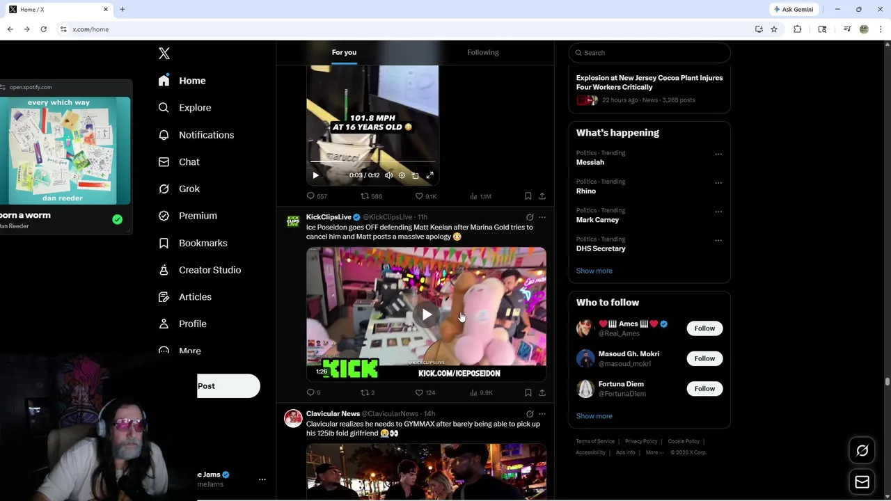Follow Fortuna Diem
The height and width of the screenshot is (501, 891).
tap(704, 388)
